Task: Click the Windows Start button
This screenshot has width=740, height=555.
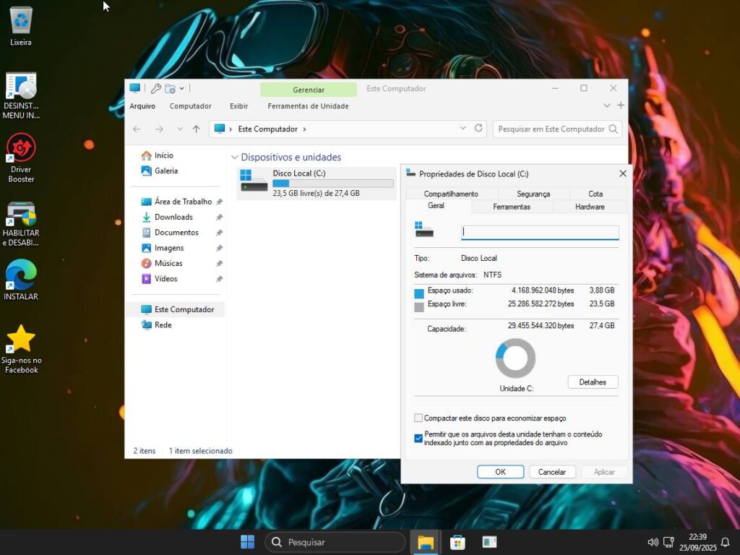Action: coord(247,542)
